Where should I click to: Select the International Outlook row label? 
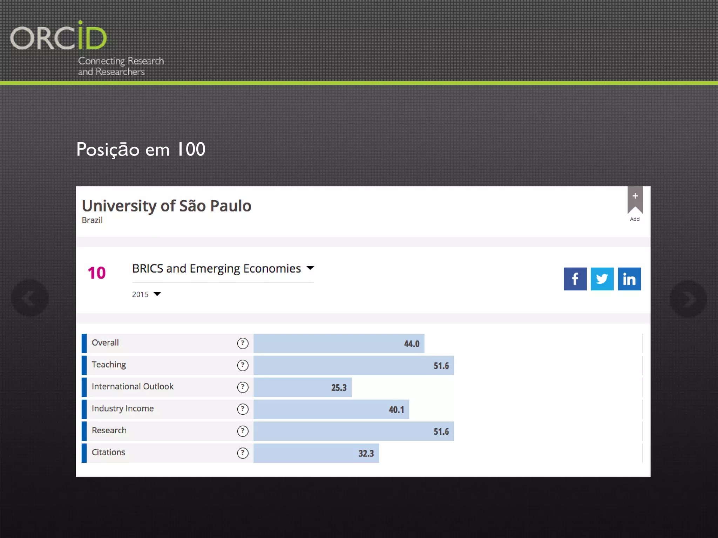(x=133, y=386)
